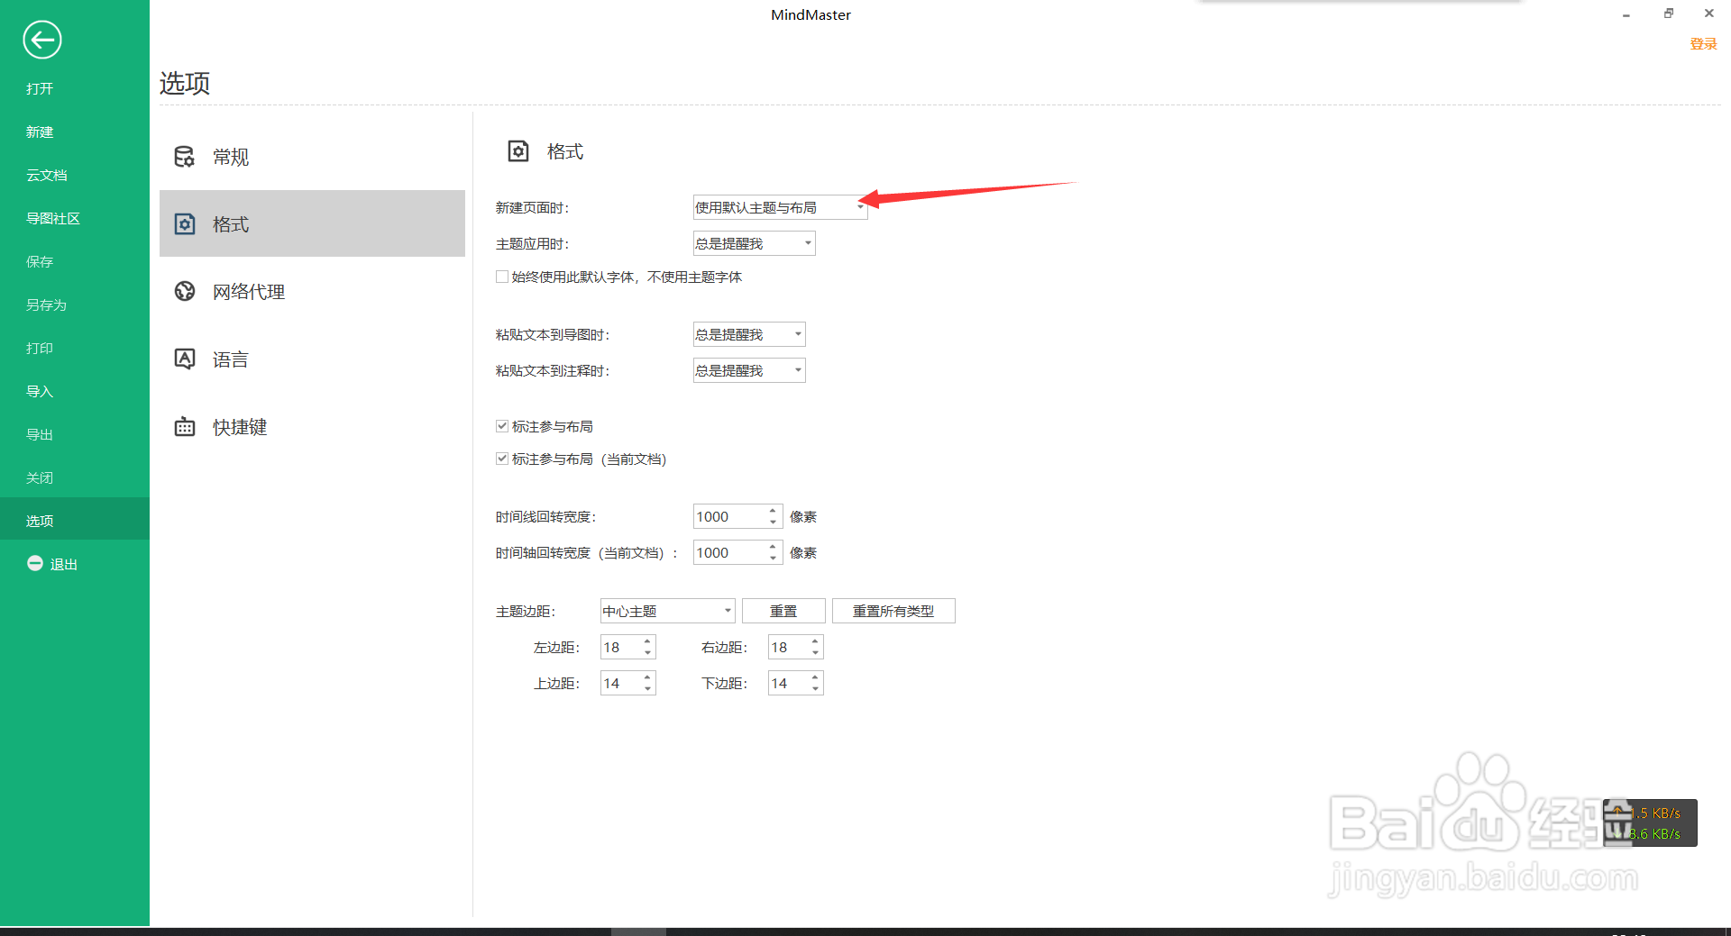Screen dimensions: 1731x936
Task: Open the 新建页面时 dropdown
Action: (780, 207)
